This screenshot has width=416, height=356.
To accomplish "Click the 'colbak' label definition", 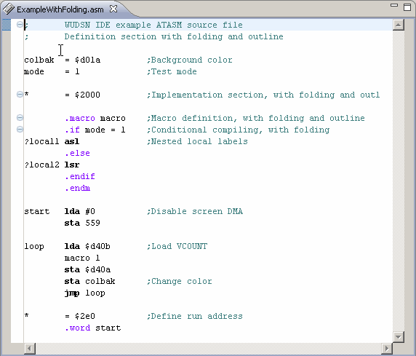I will pyautogui.click(x=39, y=60).
